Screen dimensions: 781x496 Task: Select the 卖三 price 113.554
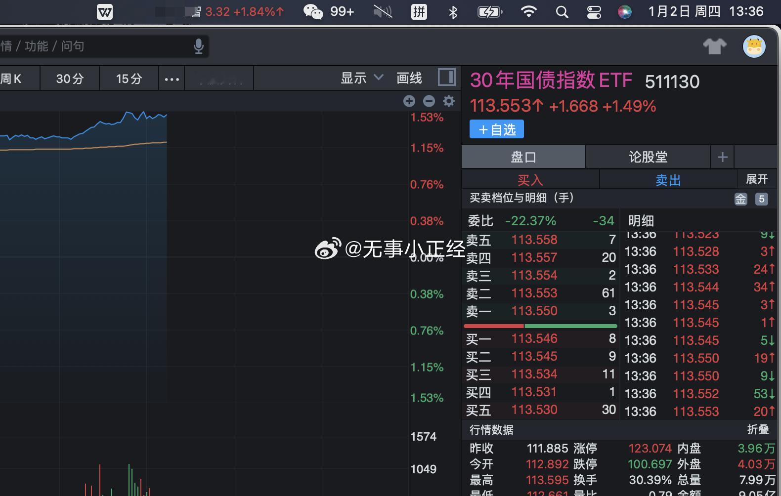(534, 275)
